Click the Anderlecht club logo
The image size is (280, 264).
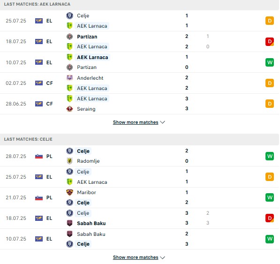pyautogui.click(x=69, y=78)
